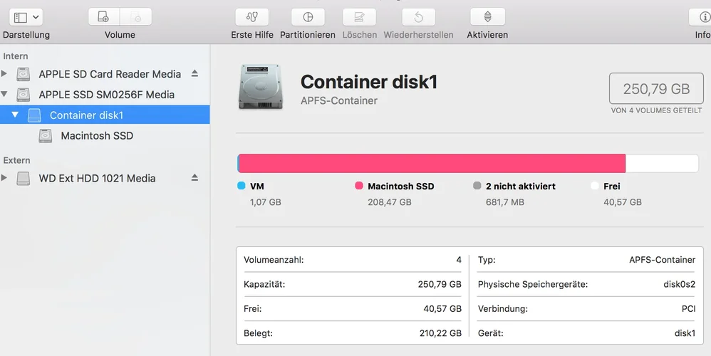The width and height of the screenshot is (711, 356).
Task: Click the pink Macintosh SSD usage bar segment
Action: [x=432, y=163]
